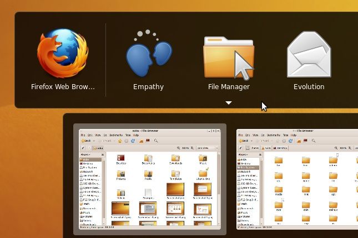This screenshot has width=358, height=238.
Task: Open View menu in home folder window
Action: tap(98, 135)
